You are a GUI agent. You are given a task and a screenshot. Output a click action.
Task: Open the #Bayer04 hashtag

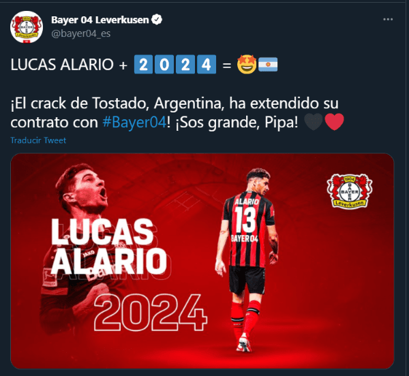tap(134, 122)
